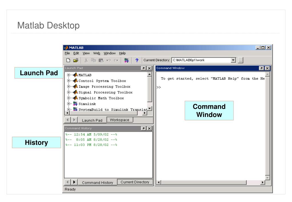Click in the Current Directory path field
The height and width of the screenshot is (202, 292).
[x=201, y=60]
